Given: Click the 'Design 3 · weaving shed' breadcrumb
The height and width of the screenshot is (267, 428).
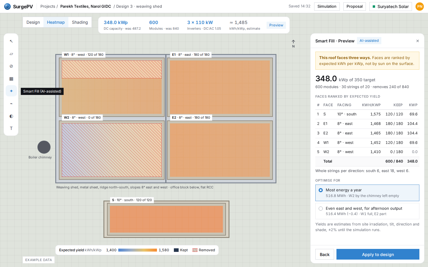Looking at the screenshot, I should pyautogui.click(x=139, y=6).
